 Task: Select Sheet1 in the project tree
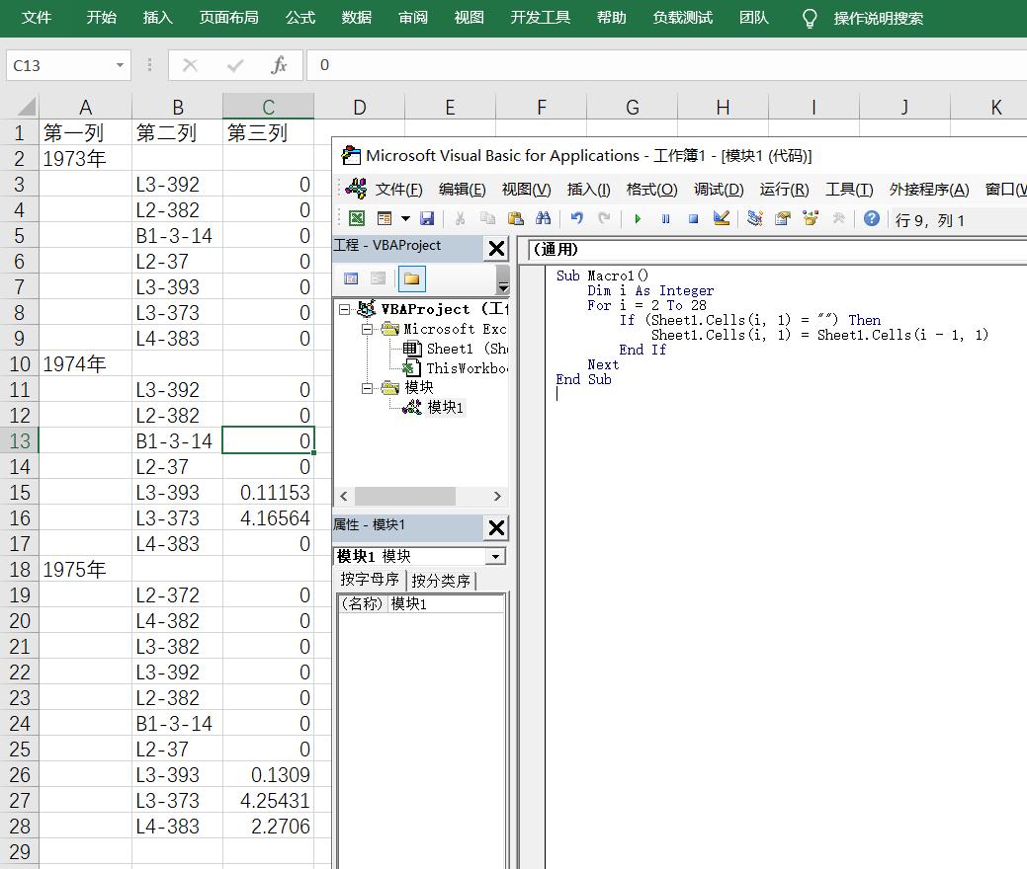pyautogui.click(x=449, y=349)
